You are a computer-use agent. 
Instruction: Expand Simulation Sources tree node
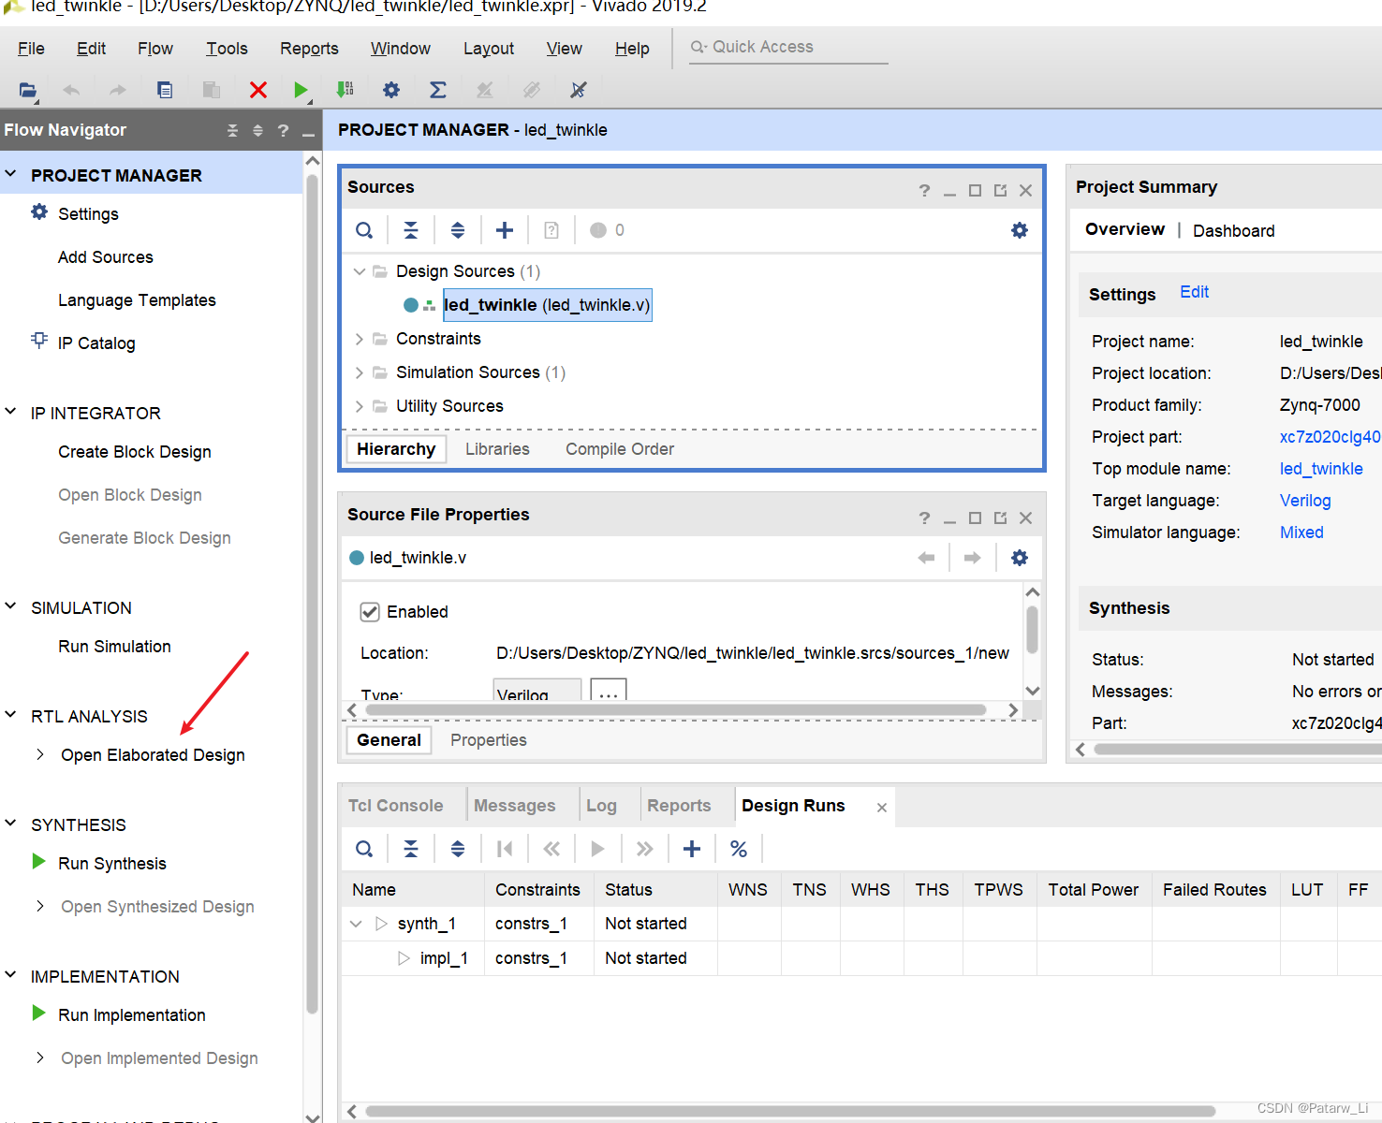[359, 372]
